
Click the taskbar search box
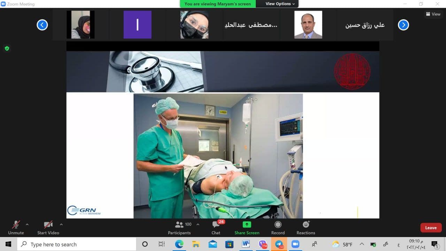point(77,244)
